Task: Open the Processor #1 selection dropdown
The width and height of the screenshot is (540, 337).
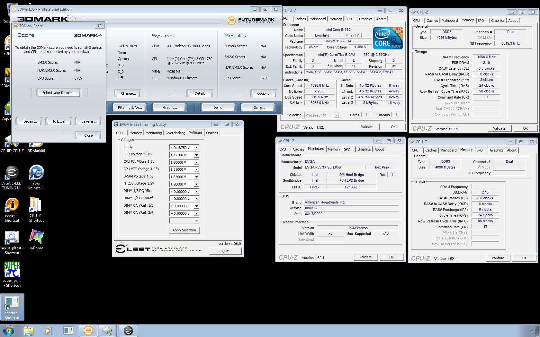Action: 336,115
